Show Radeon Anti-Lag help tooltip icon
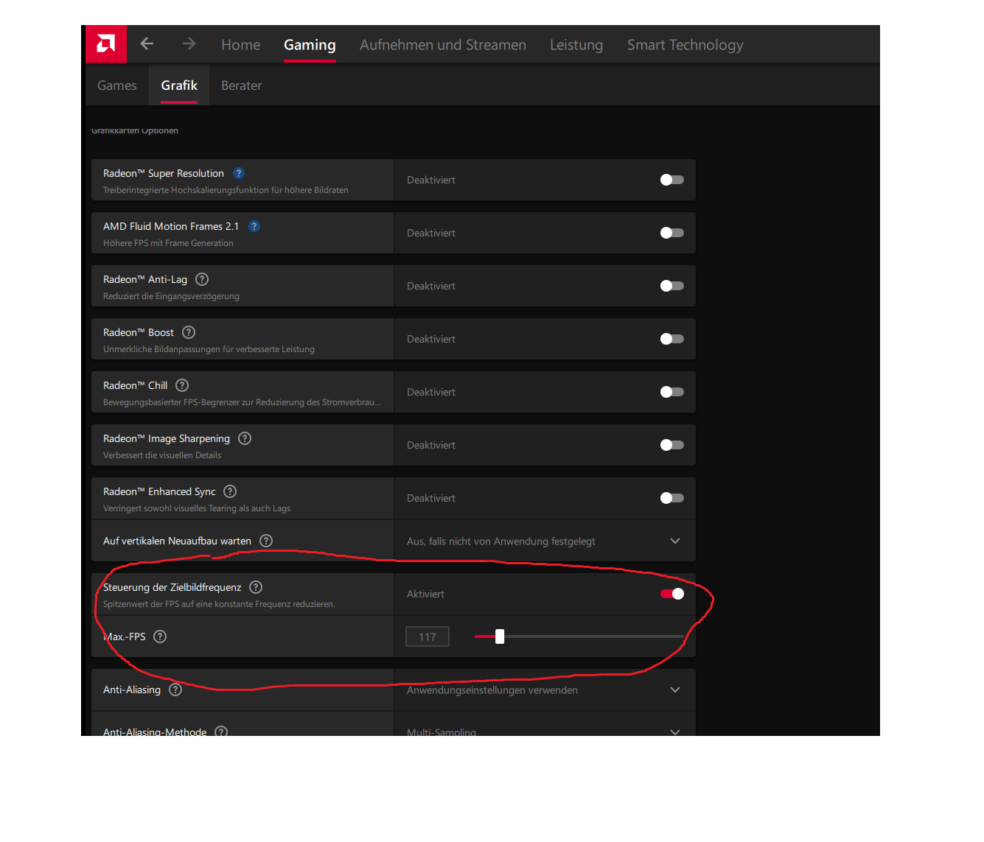 [x=202, y=279]
